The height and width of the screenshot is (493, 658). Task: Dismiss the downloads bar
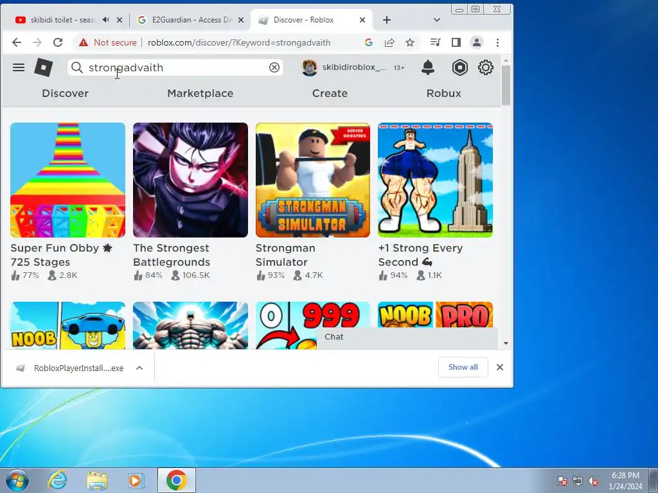(x=500, y=367)
